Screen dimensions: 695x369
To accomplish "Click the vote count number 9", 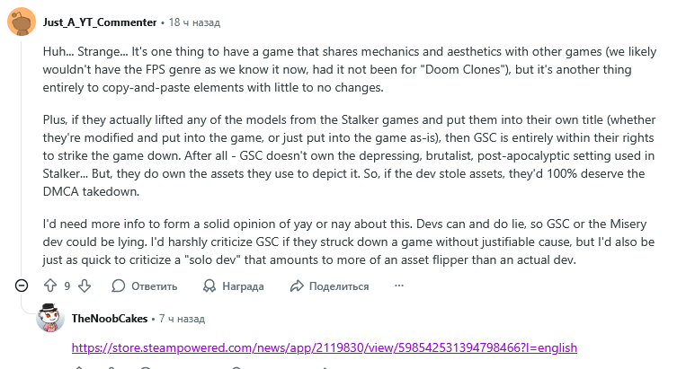I will tap(67, 286).
